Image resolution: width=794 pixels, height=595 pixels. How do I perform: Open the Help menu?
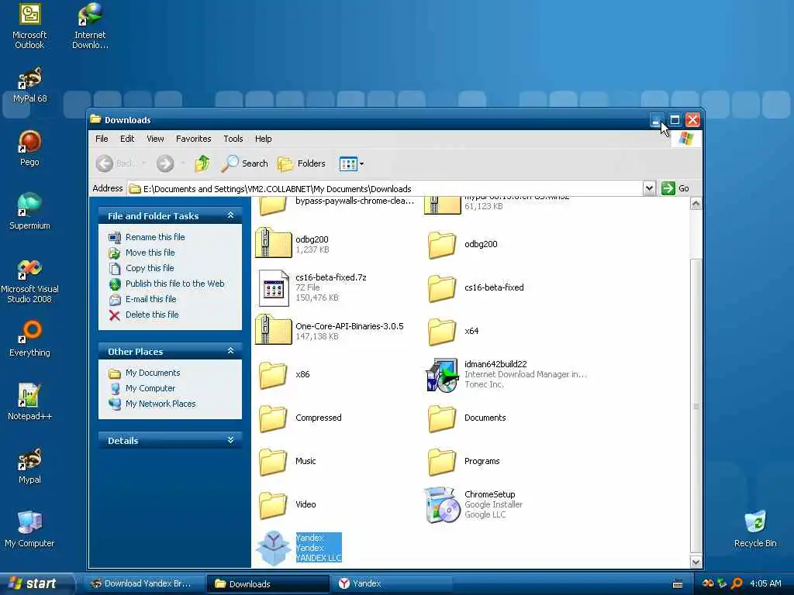264,139
